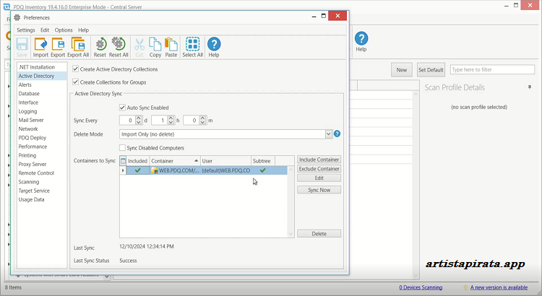Click the Sync Now button
Screen dimensions: 542x296
(x=319, y=190)
